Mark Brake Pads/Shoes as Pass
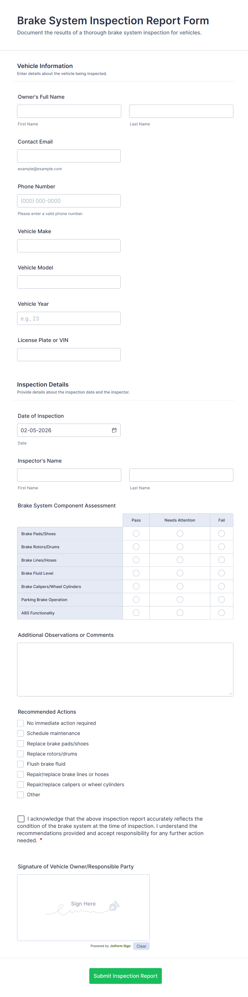 136,533
